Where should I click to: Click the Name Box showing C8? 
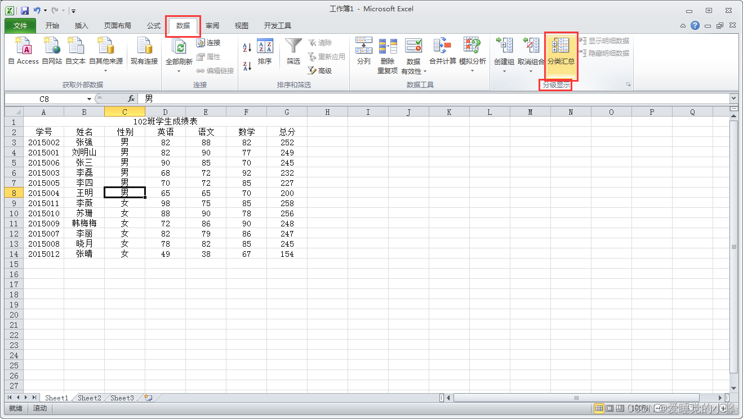pyautogui.click(x=45, y=99)
